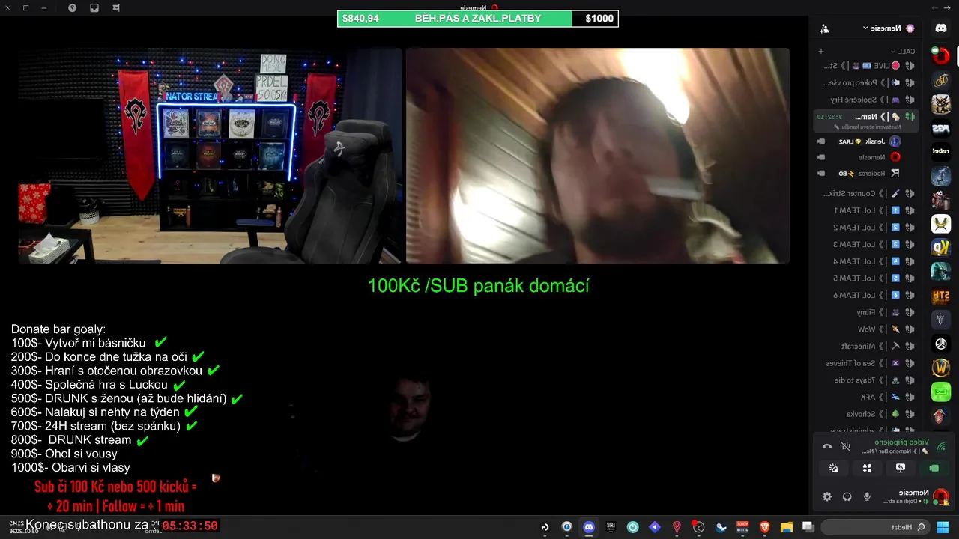The width and height of the screenshot is (959, 539).
Task: Join the WoW voice channel
Action: pos(867,329)
